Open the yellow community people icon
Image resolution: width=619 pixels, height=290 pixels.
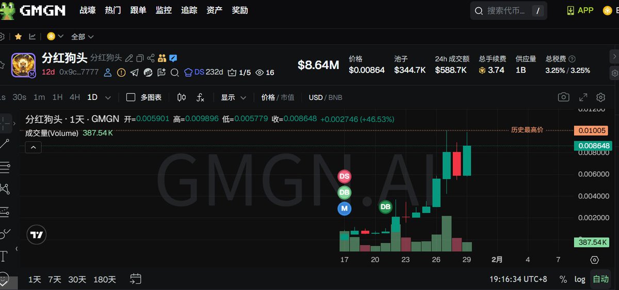162,58
